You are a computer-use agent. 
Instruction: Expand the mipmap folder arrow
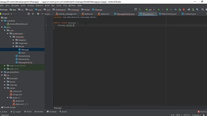click(5, 85)
